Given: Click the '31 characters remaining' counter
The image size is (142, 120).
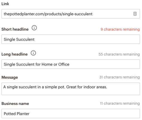Looking at the screenshot, I should coord(119,77).
